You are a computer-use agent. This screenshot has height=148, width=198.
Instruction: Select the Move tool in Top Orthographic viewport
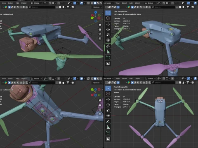point(108,99)
